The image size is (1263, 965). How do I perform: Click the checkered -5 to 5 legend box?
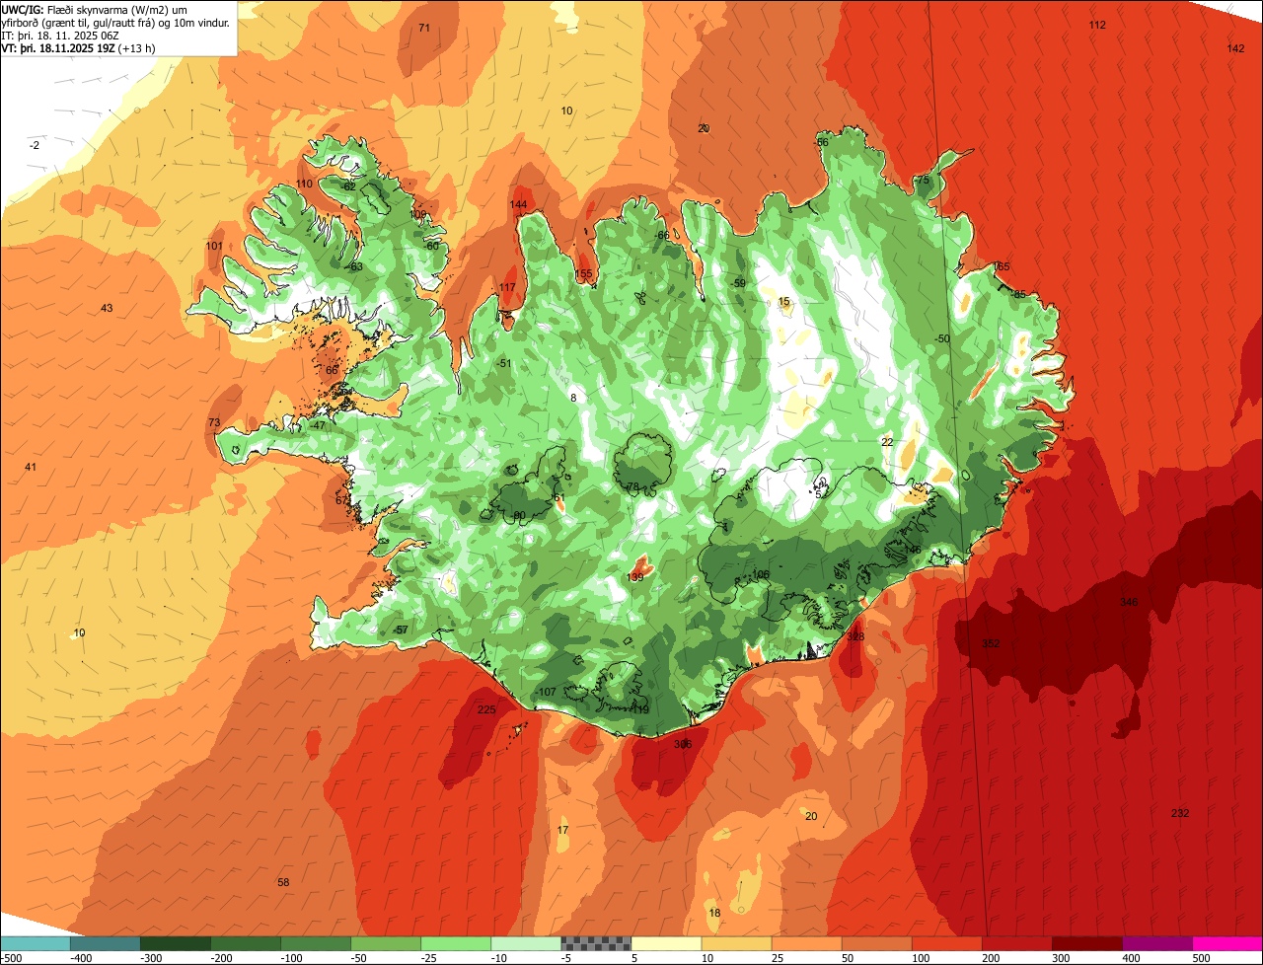coord(595,943)
